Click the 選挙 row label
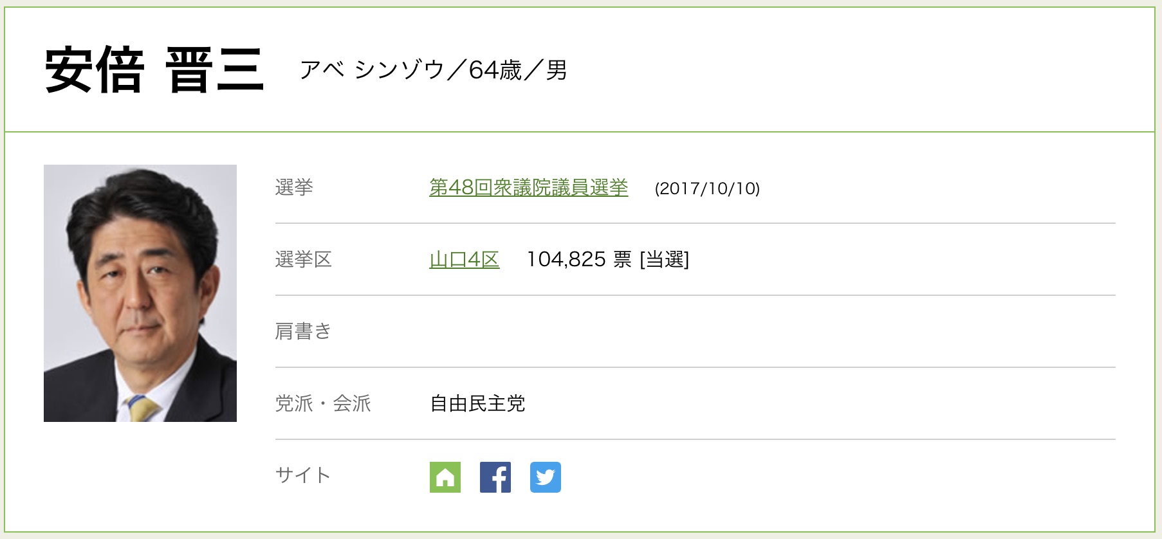 [x=294, y=188]
